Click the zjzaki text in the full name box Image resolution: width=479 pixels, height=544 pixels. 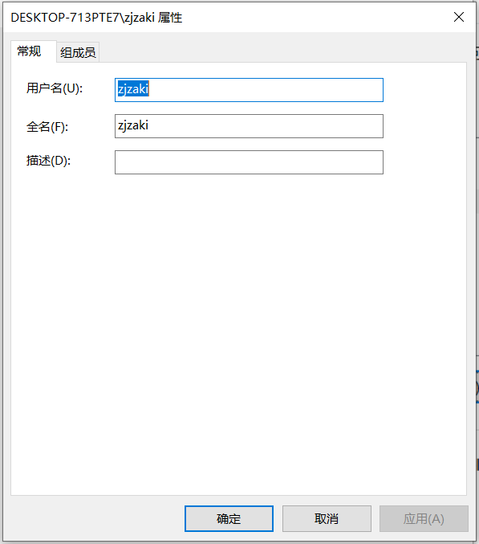pos(133,125)
